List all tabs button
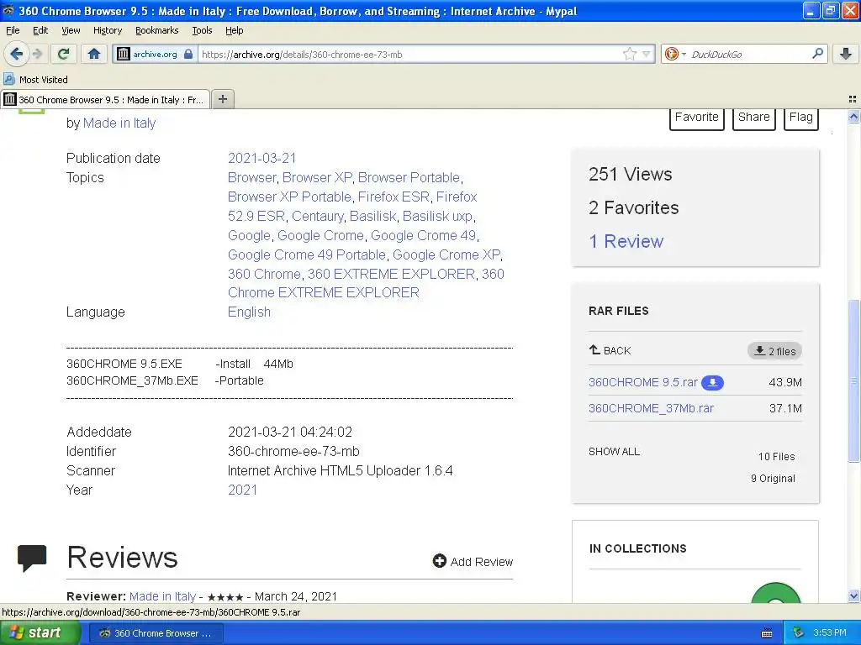The image size is (861, 645). (x=853, y=99)
